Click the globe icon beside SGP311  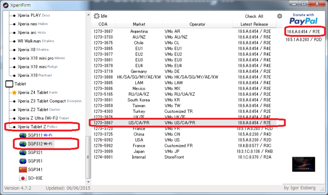(x=23, y=135)
